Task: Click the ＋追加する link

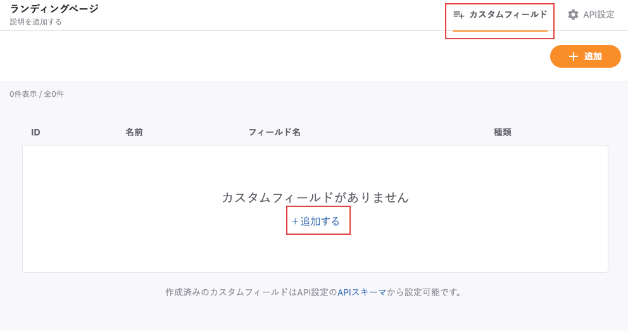Action: click(x=316, y=222)
